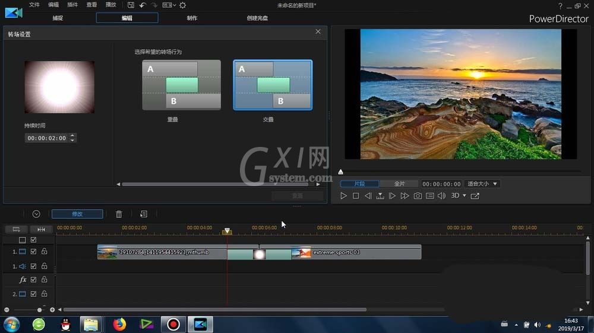Open the 16:9 aspect ratio dropdown
The image size is (594, 333).
click(169, 5)
